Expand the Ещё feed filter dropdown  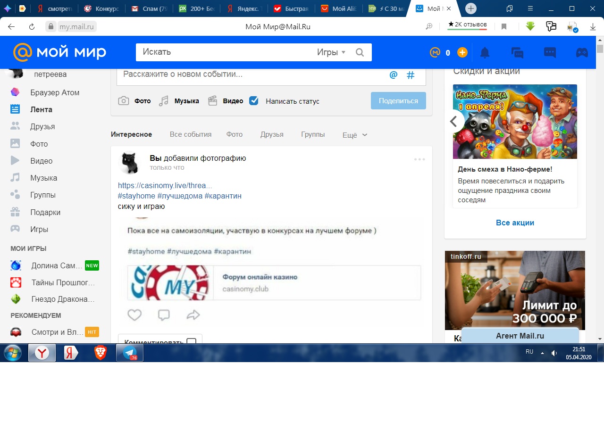(354, 135)
